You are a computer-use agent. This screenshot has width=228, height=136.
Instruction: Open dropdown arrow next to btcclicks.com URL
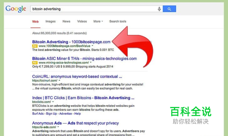click(53, 102)
